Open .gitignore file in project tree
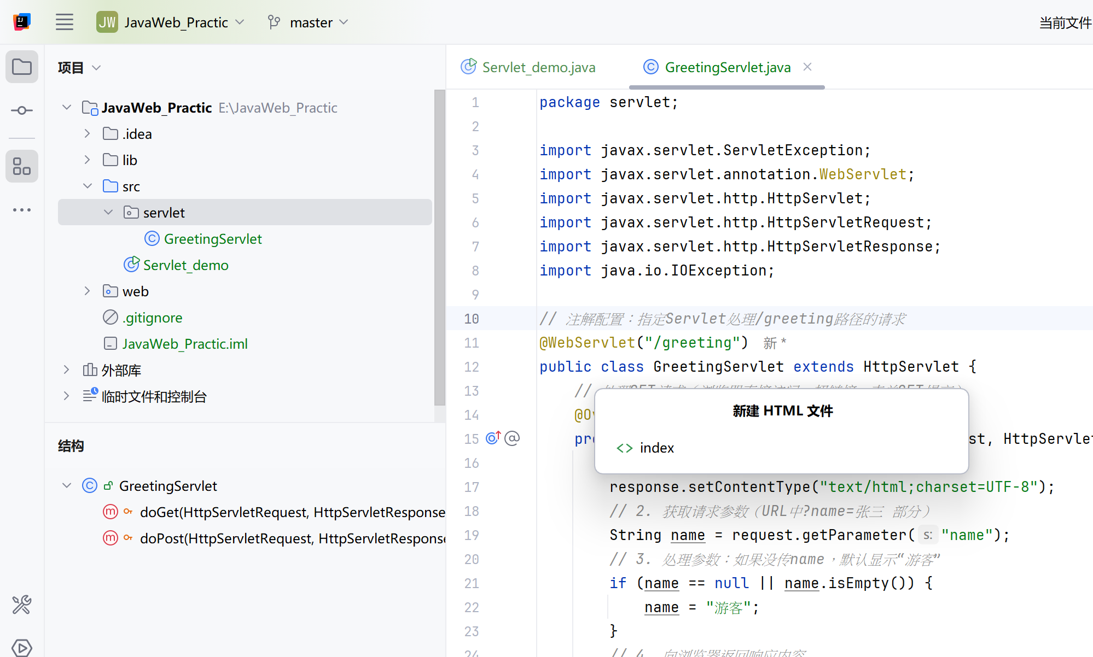 coord(152,318)
